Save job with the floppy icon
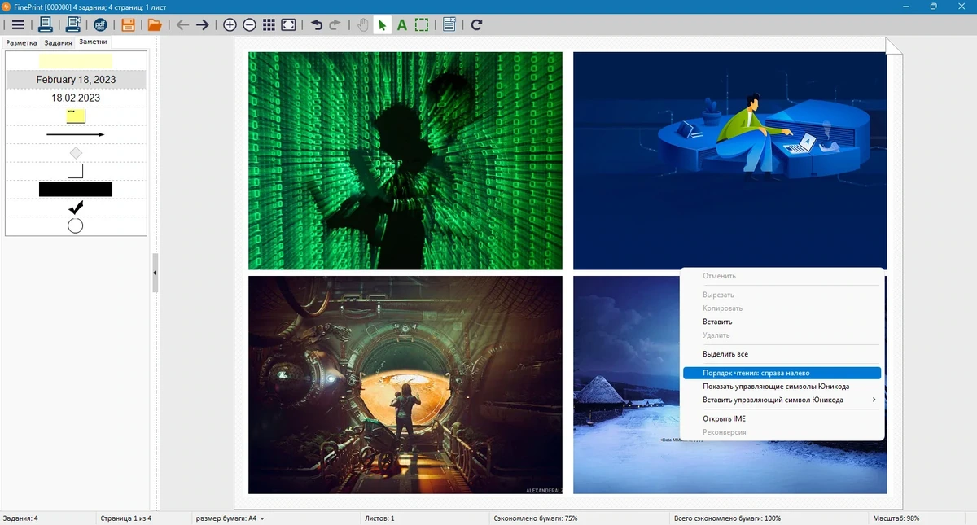The image size is (977, 525). tap(128, 24)
